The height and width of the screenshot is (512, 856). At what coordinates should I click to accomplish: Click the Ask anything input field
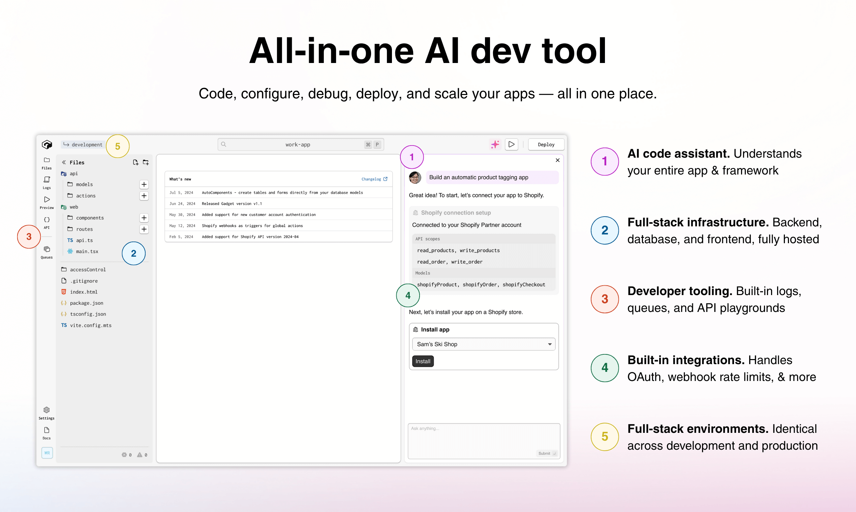click(483, 438)
